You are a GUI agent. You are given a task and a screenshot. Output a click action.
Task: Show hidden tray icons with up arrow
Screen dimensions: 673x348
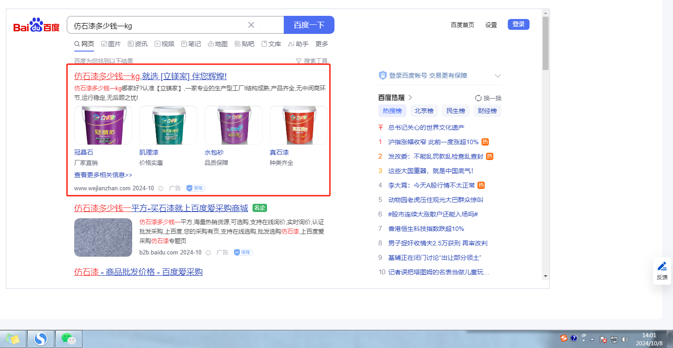[x=592, y=339]
